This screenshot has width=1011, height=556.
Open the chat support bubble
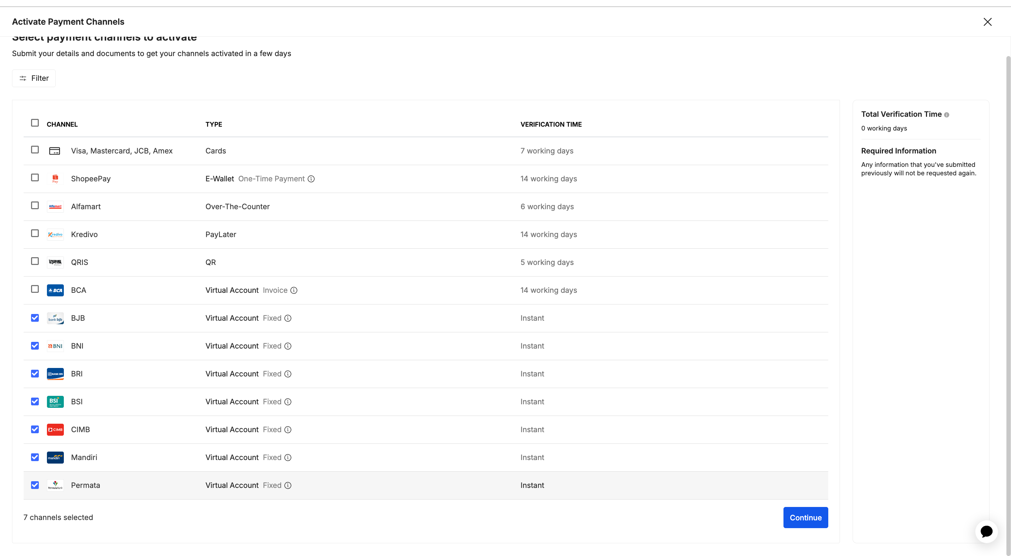point(987,532)
